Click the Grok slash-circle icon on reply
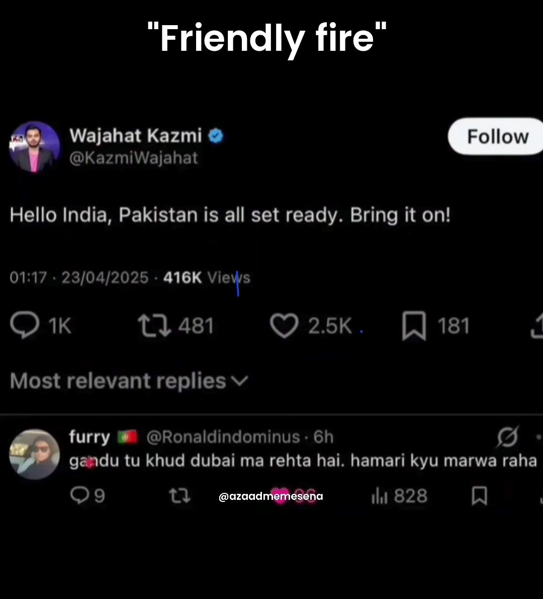 (x=508, y=437)
